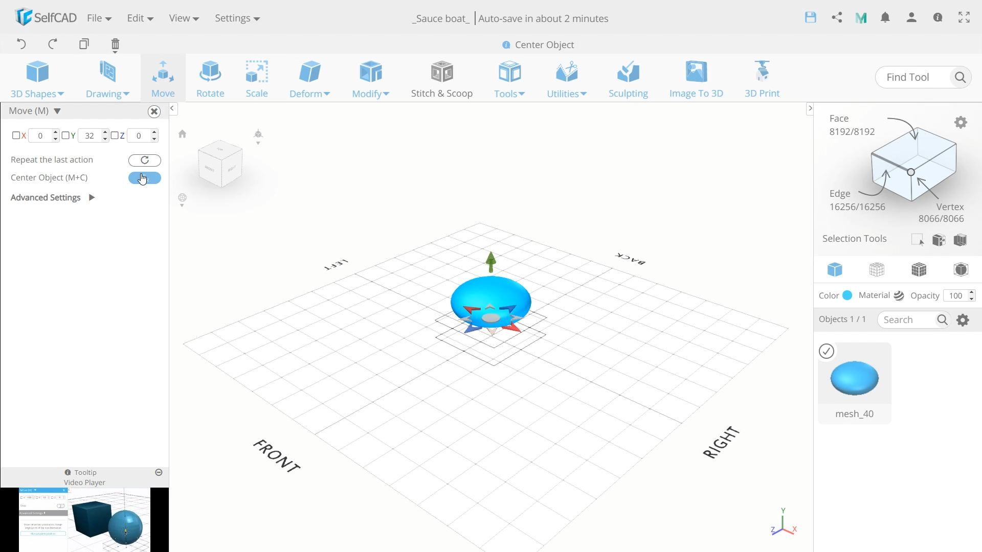Click the Redo arrow icon
Screen dimensions: 982x552
coord(52,44)
